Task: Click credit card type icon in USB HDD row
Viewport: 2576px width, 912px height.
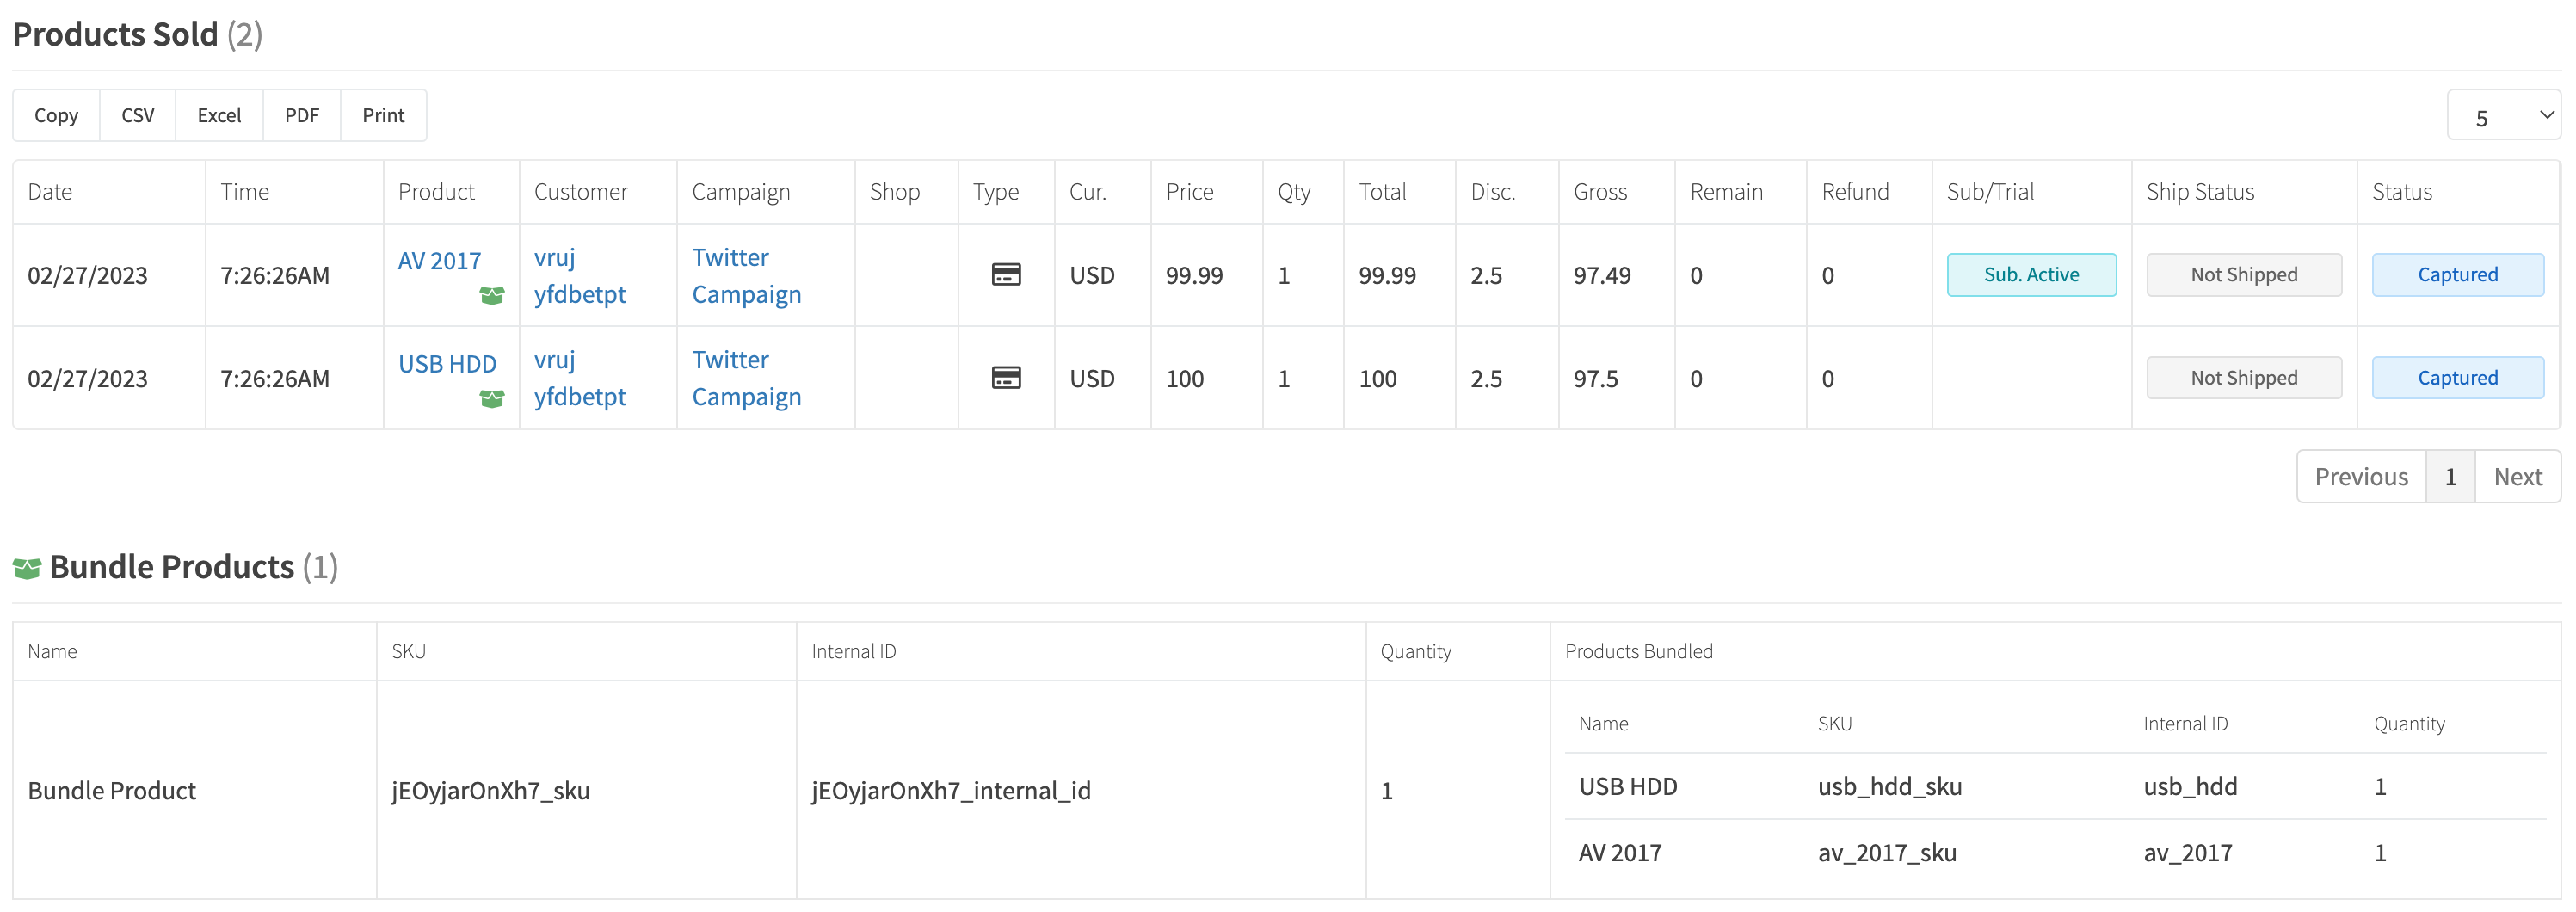Action: coord(1006,378)
